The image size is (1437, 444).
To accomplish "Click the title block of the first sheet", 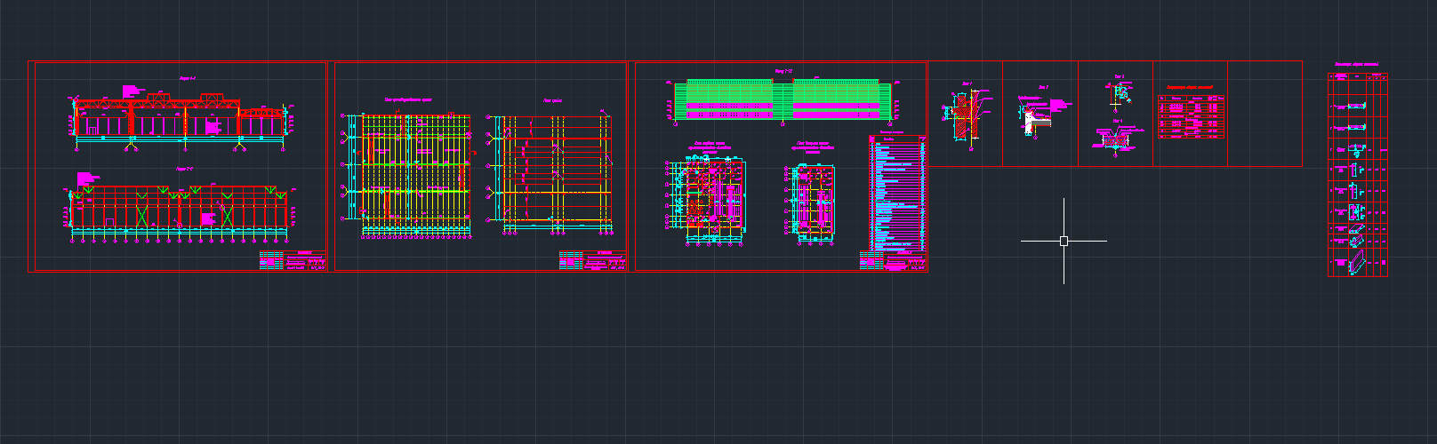I will coord(293,260).
